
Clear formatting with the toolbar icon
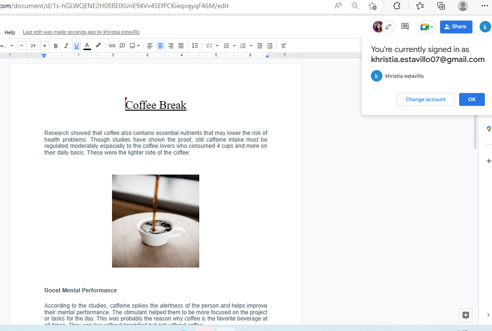(283, 46)
